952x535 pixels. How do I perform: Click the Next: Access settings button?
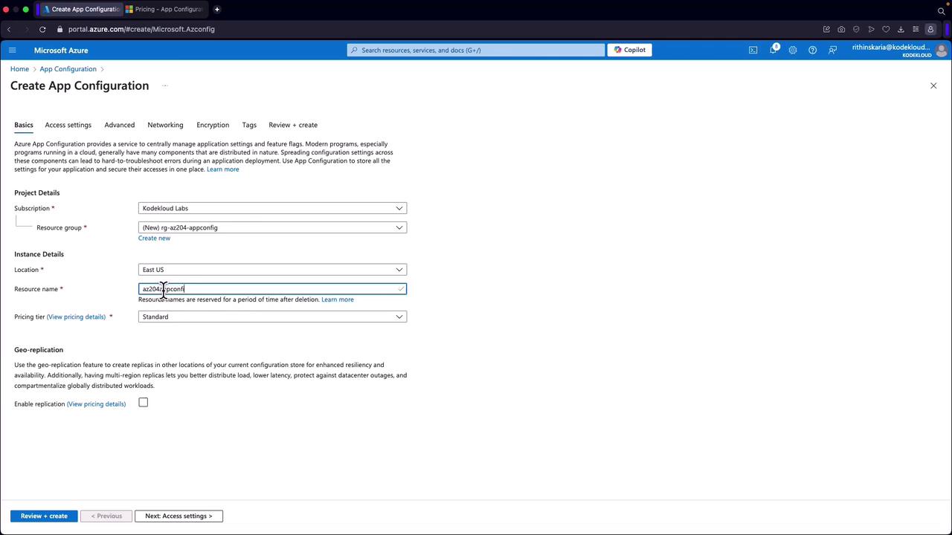pos(178,516)
